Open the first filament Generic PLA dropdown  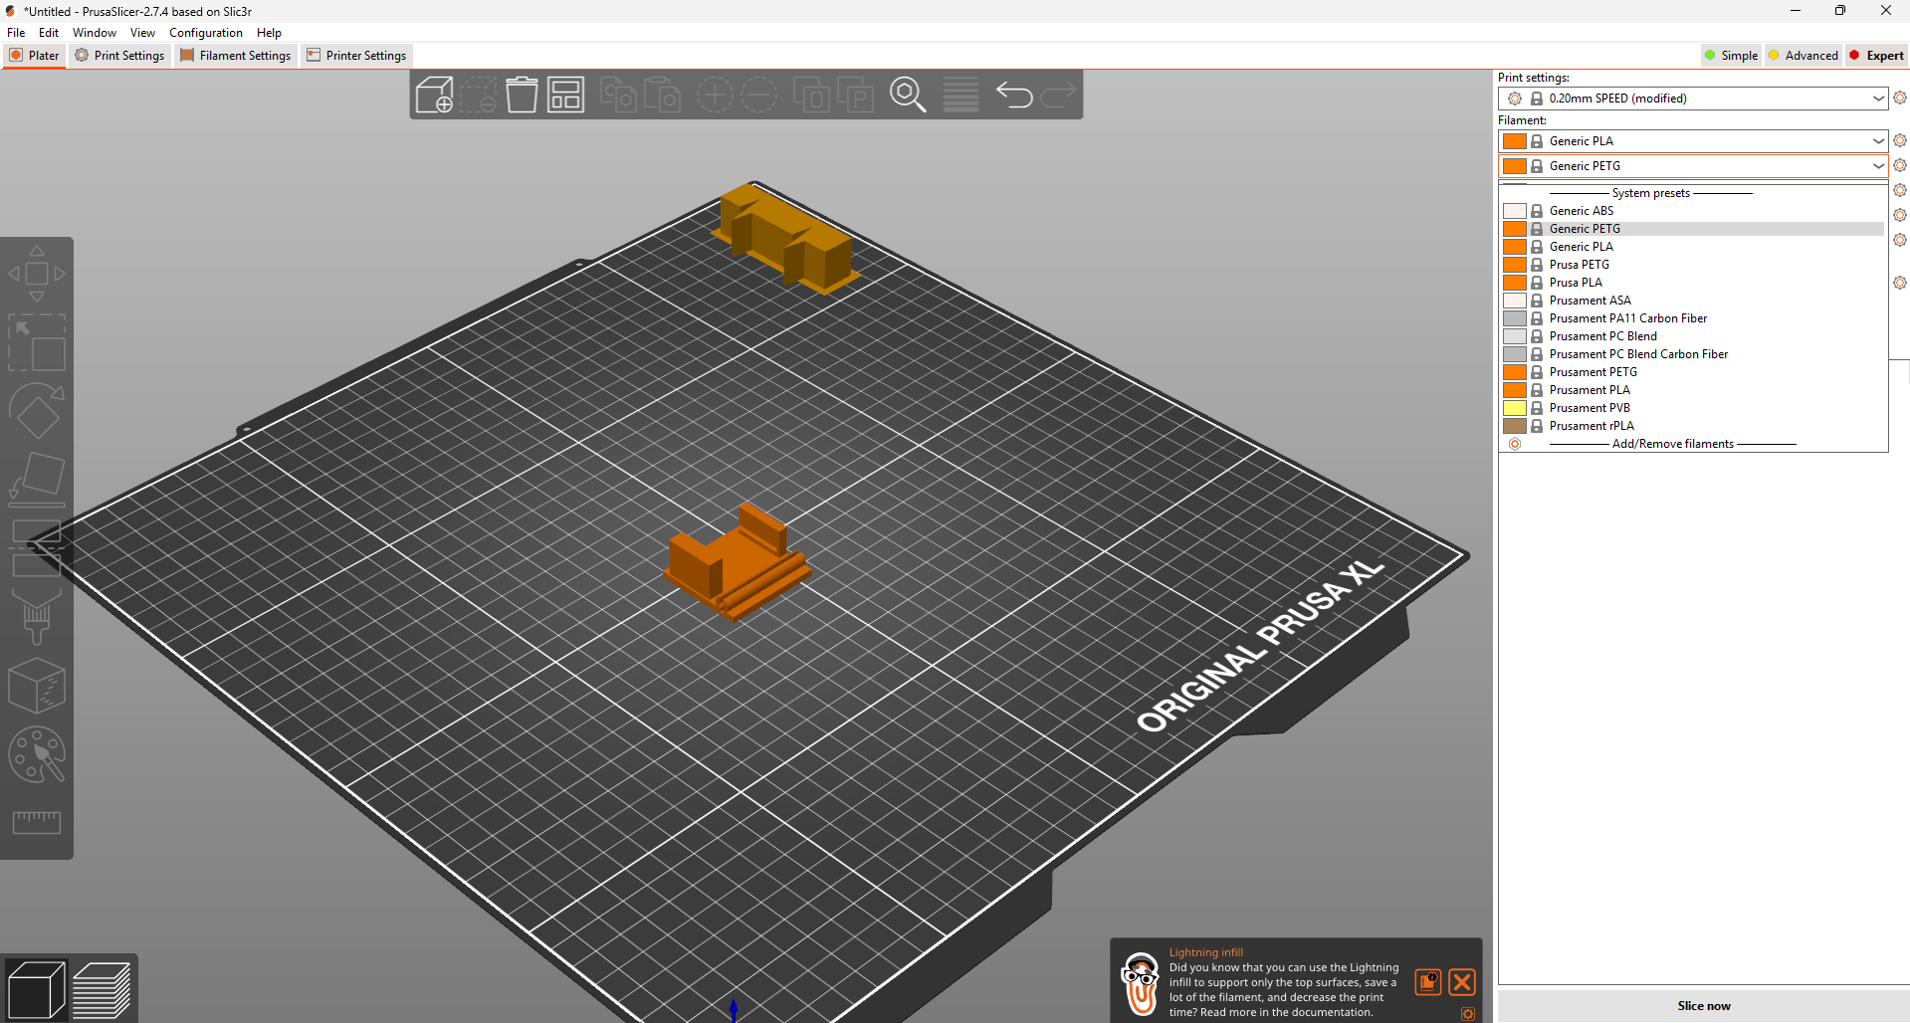tap(1877, 141)
